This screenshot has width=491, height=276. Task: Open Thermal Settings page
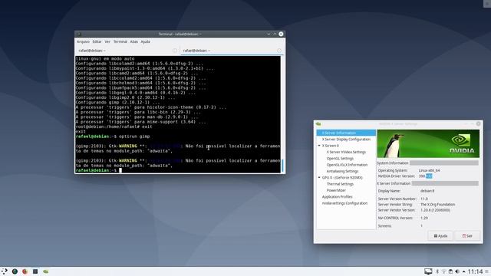click(x=340, y=184)
